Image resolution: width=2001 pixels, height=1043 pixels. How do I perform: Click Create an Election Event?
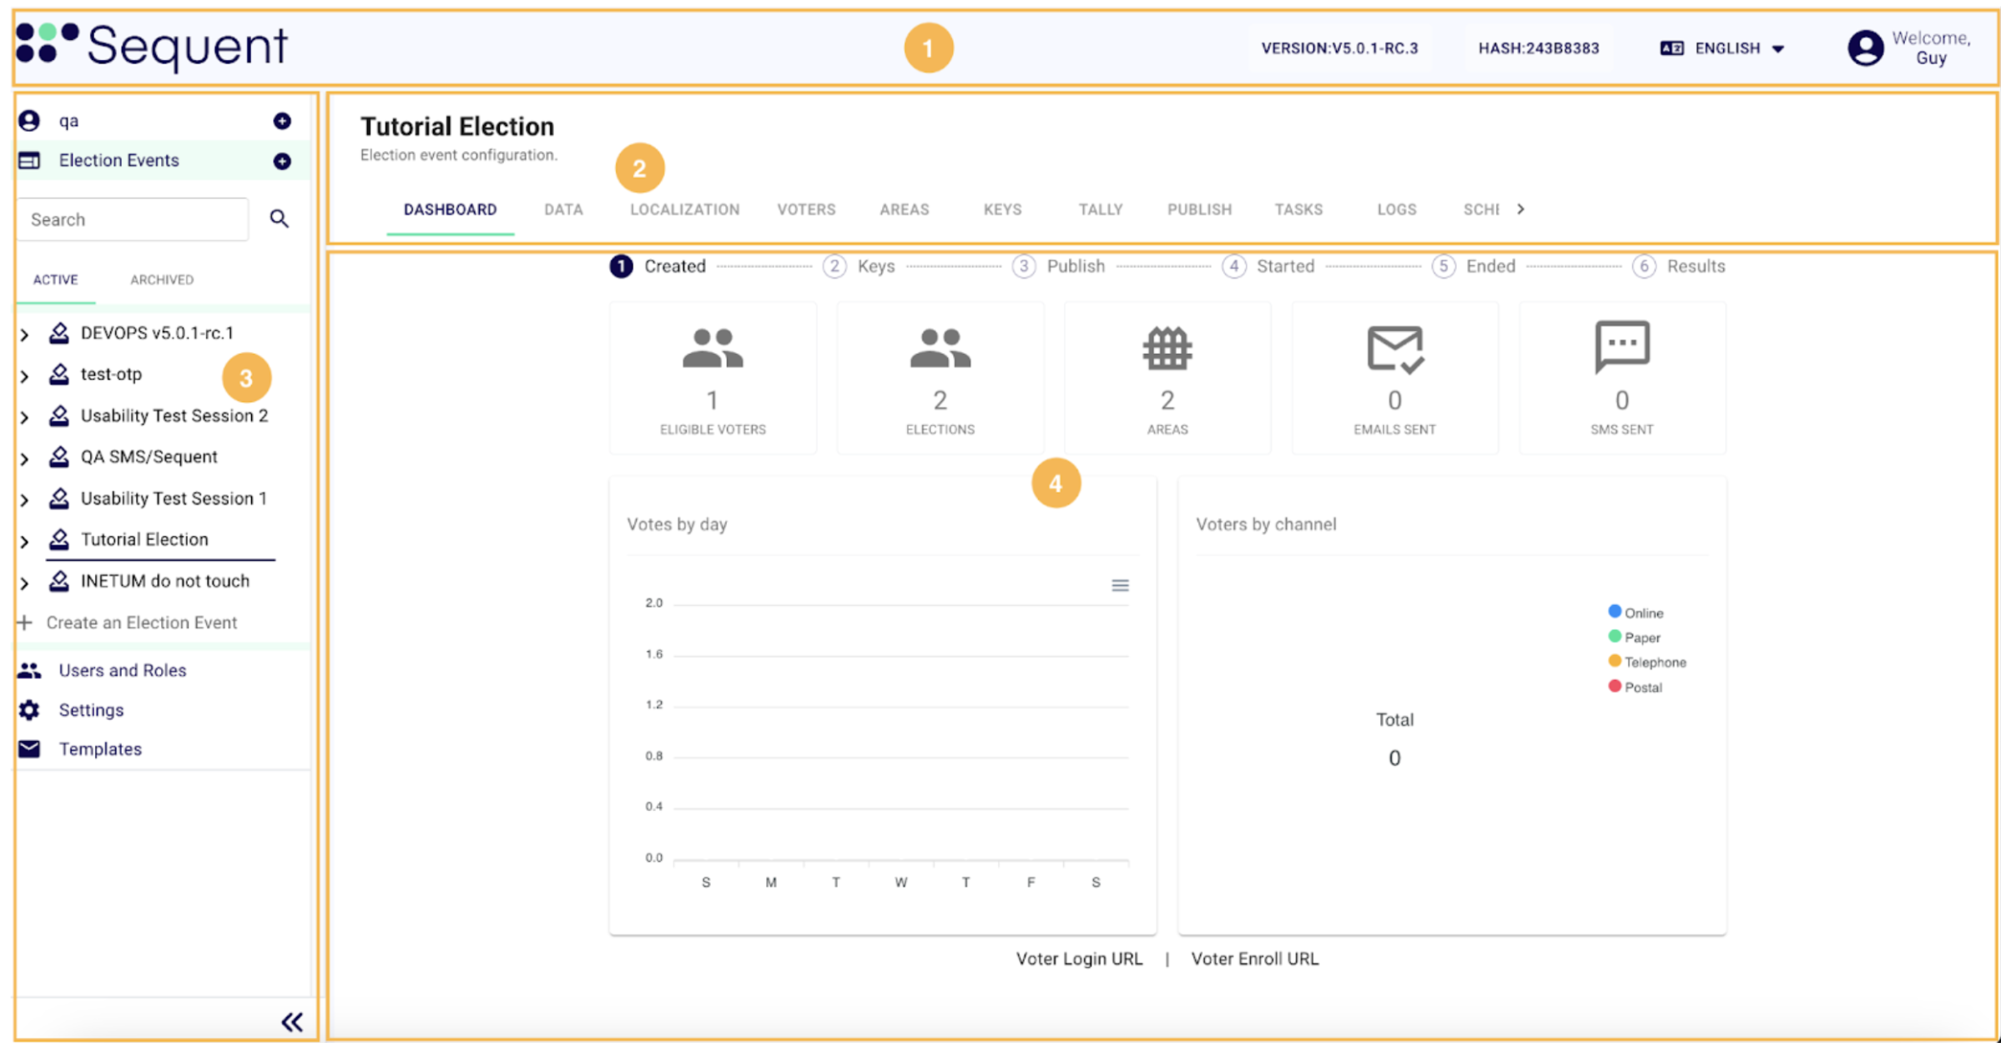141,622
